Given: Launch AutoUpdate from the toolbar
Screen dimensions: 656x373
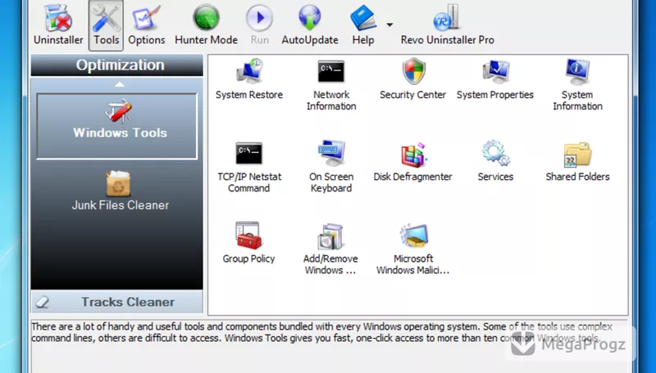Looking at the screenshot, I should pos(310,25).
